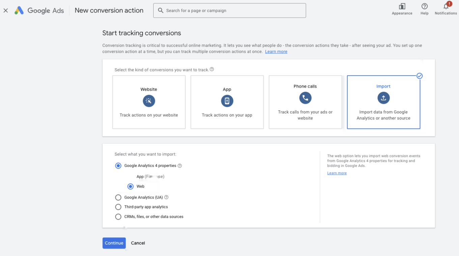Click the Continue button
Viewport: 459px width, 256px height.
point(114,243)
